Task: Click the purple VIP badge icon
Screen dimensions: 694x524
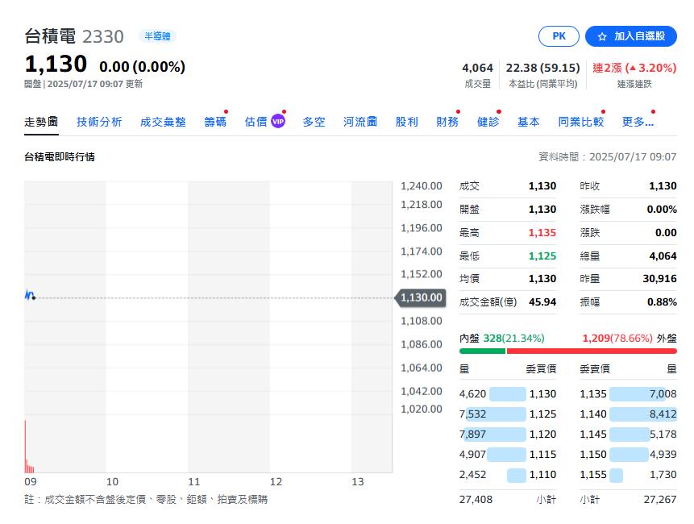Action: 278,121
